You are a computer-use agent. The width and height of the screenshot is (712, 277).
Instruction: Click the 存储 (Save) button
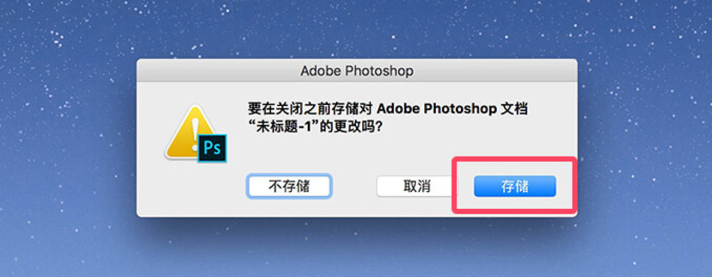click(514, 186)
